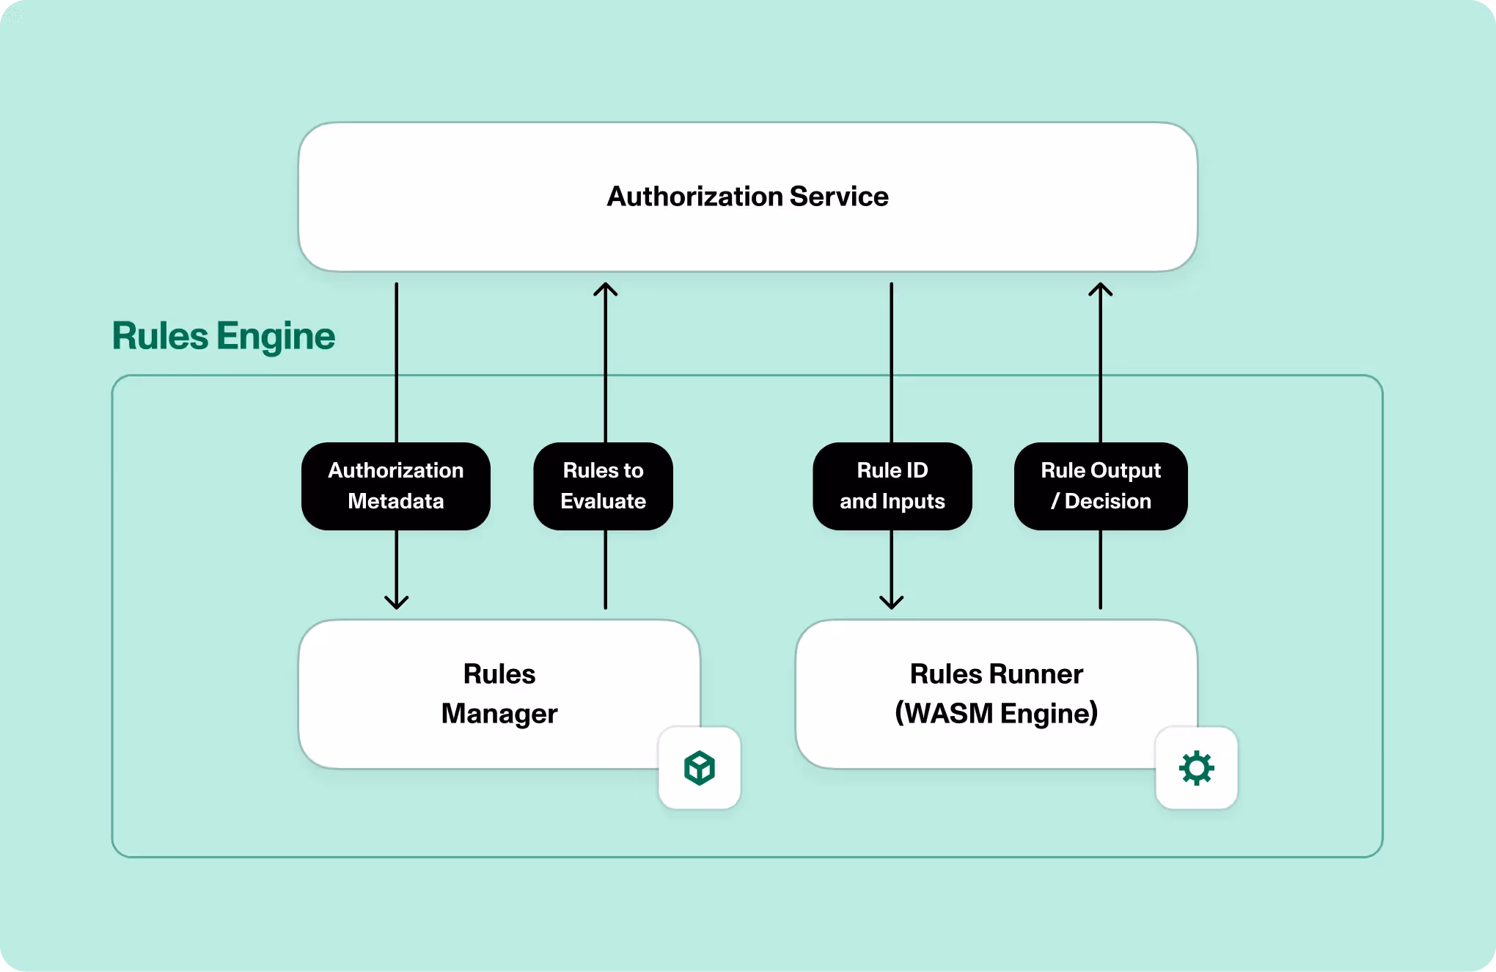Click the green cube icon
Image resolution: width=1496 pixels, height=972 pixels.
click(699, 768)
